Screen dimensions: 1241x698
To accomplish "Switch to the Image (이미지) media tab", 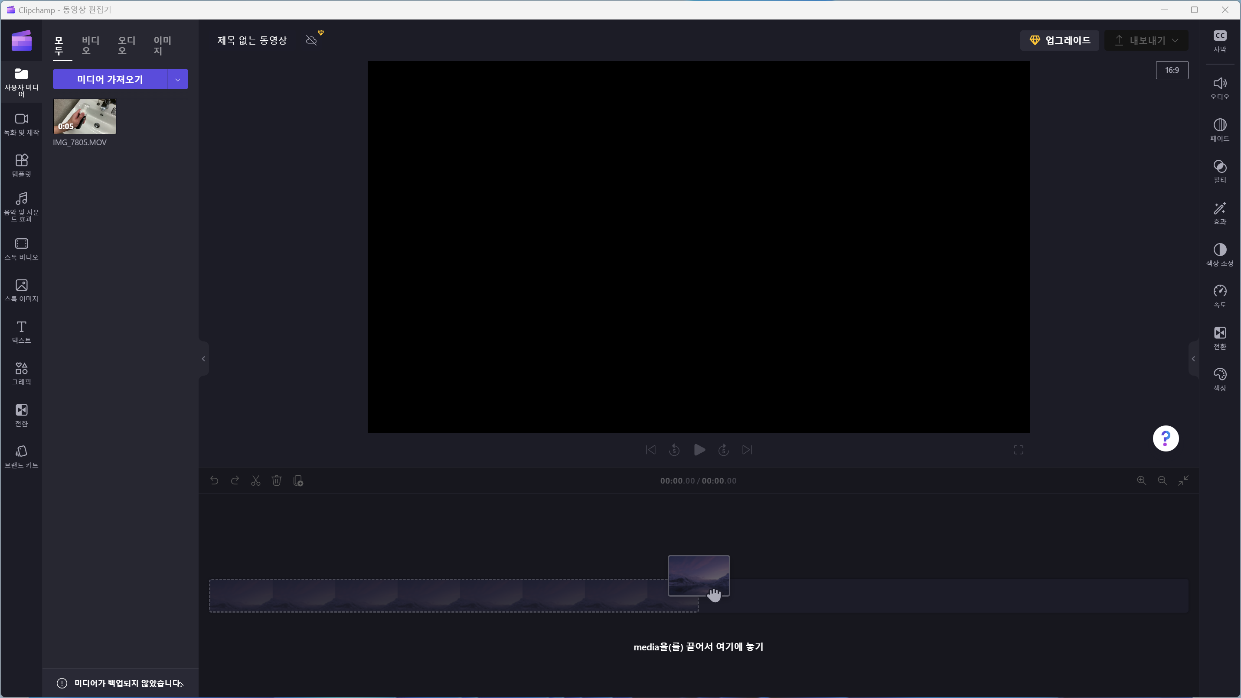I will coord(162,45).
